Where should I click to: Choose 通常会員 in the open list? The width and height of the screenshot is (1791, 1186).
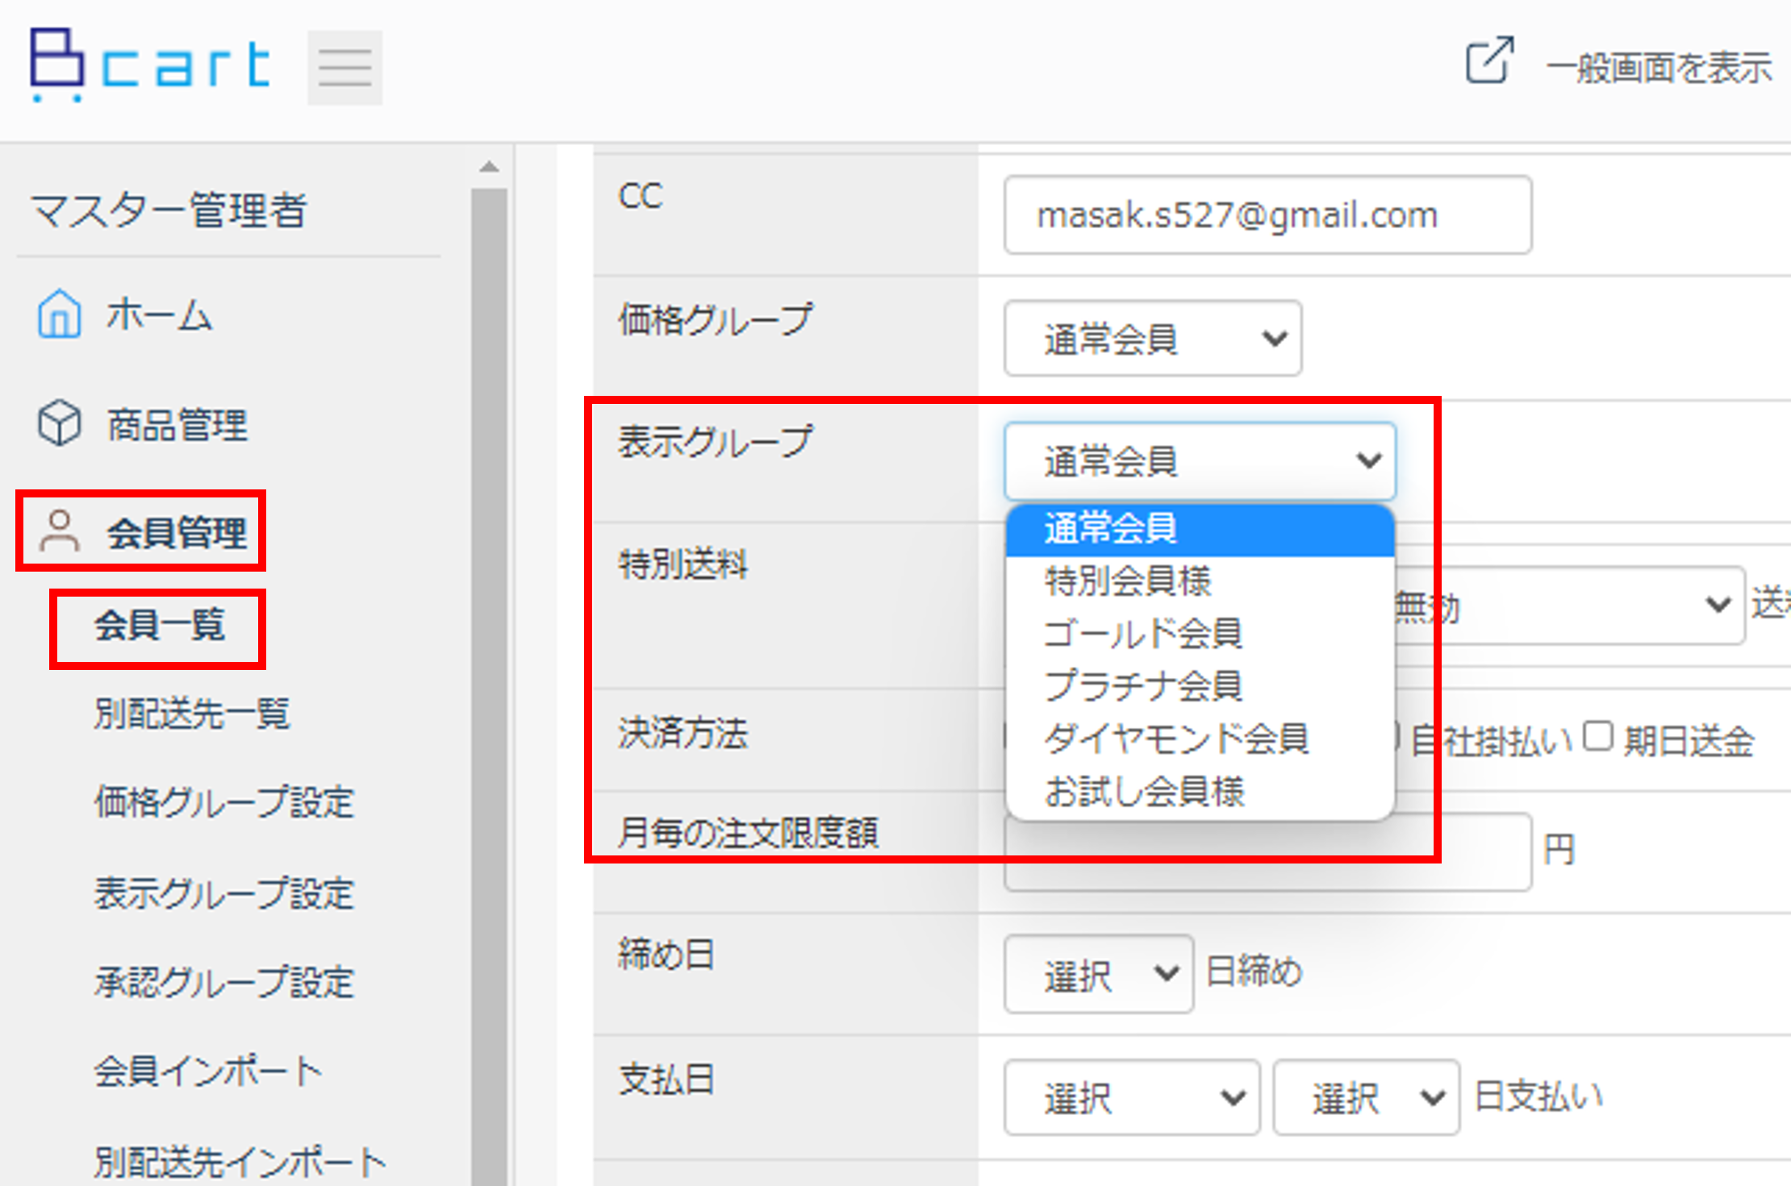pos(1200,529)
